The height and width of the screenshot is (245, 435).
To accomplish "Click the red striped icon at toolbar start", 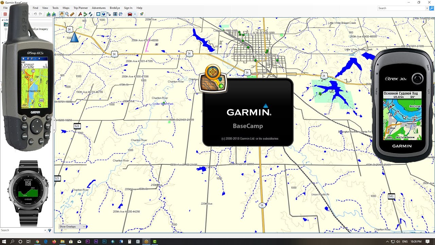I will [5, 14].
